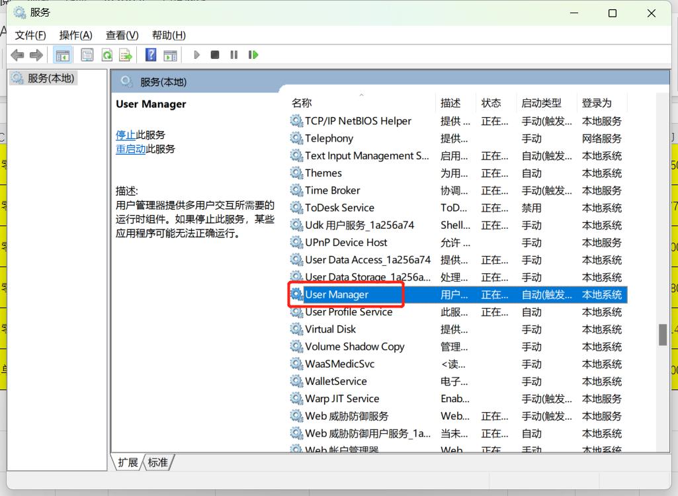Click the Back arrow in toolbar
The image size is (678, 496).
pyautogui.click(x=18, y=55)
